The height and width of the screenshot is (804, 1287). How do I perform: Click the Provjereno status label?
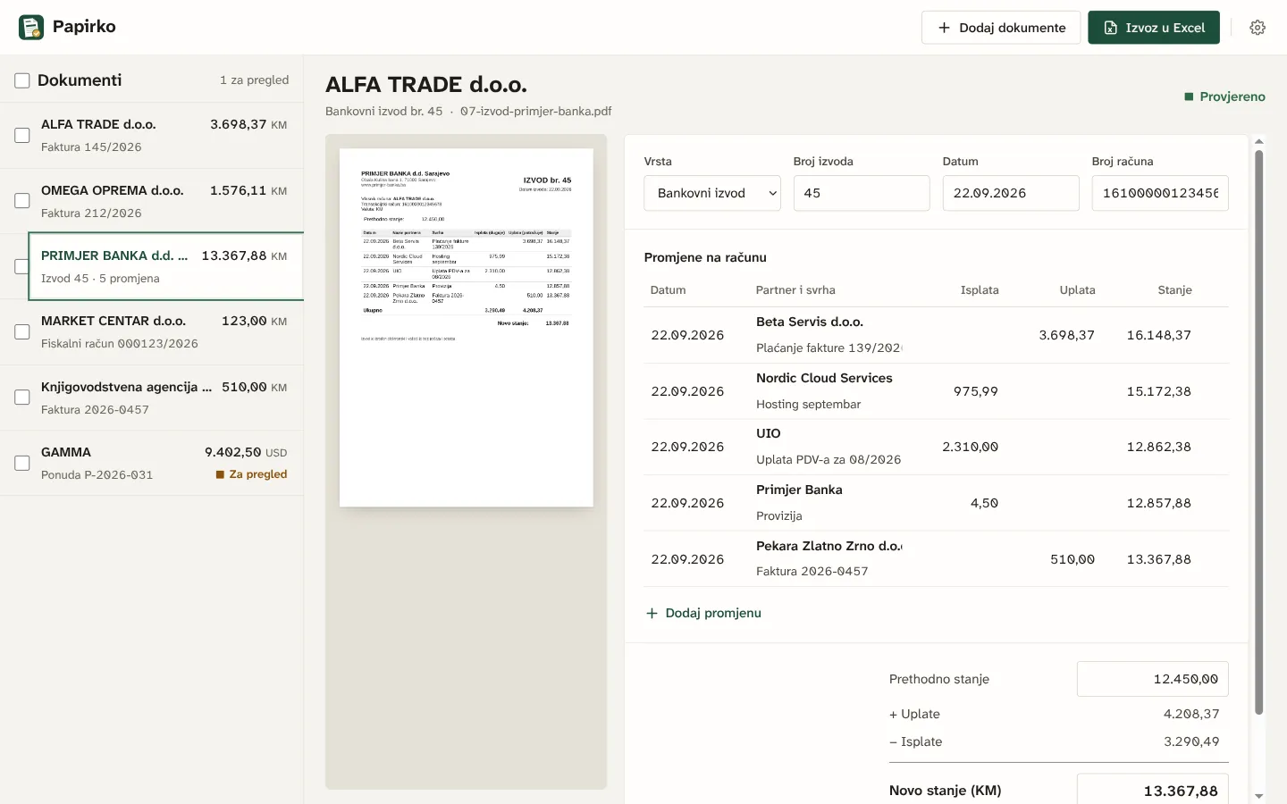[1224, 96]
